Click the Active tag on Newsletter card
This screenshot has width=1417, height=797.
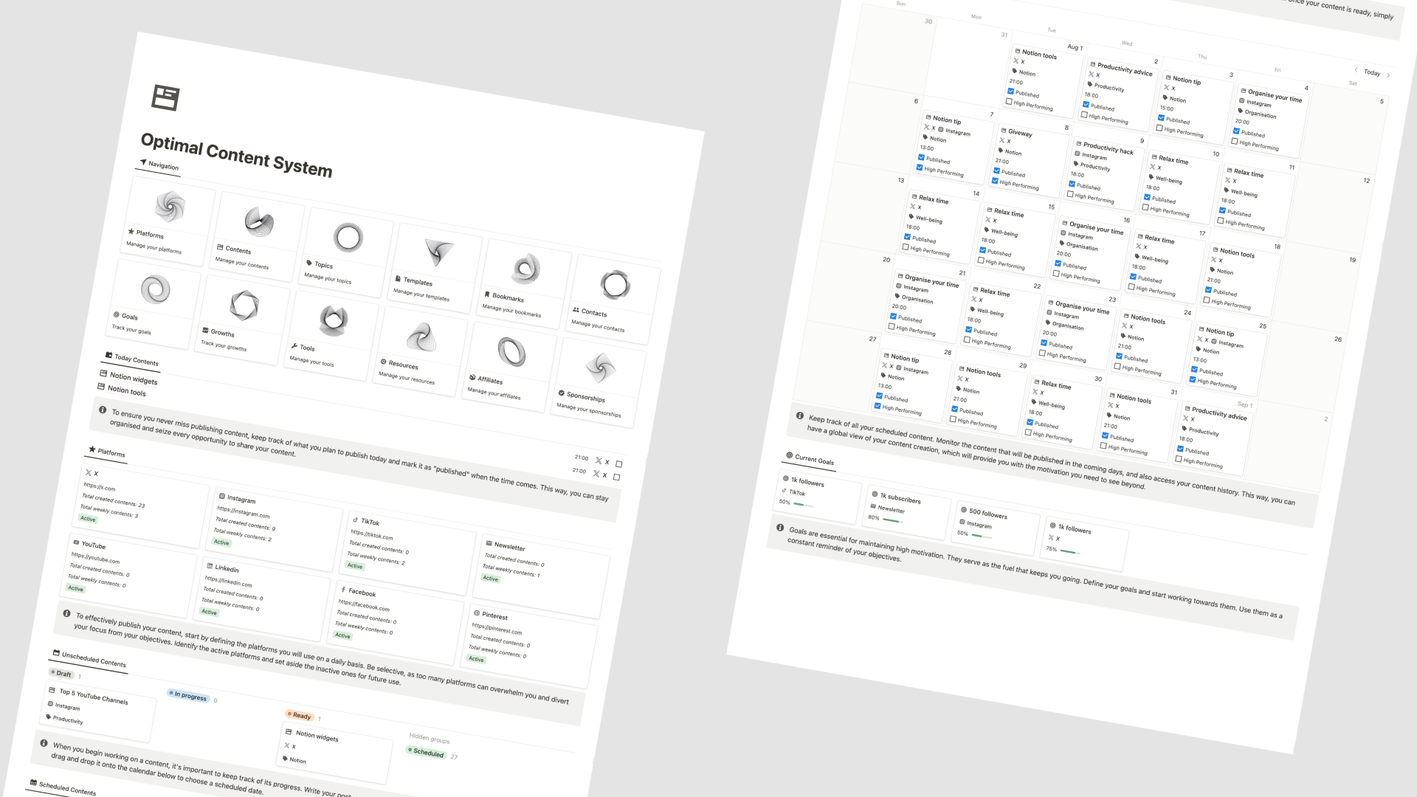click(490, 579)
